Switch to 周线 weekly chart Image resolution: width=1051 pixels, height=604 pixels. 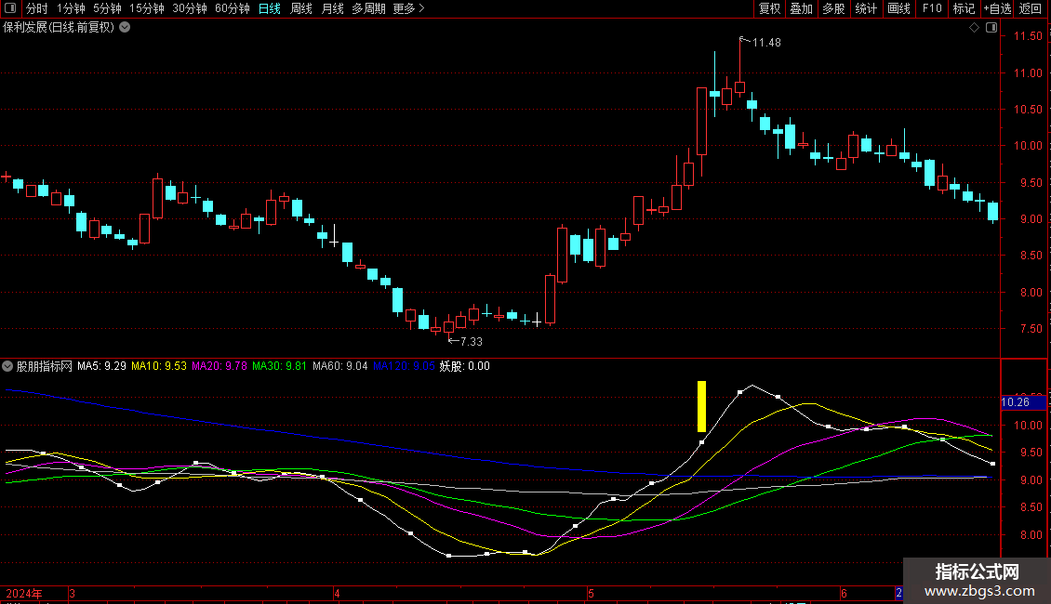click(x=301, y=8)
